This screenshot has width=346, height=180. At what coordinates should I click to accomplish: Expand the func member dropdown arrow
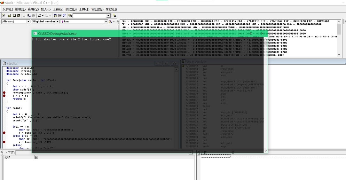(x=106, y=21)
